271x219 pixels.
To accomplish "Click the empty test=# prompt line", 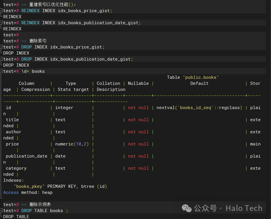I will coord(11,35).
